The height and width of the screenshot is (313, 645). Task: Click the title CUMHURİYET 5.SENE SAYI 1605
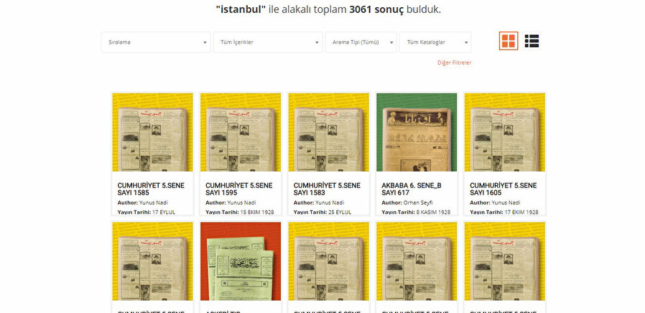(503, 189)
